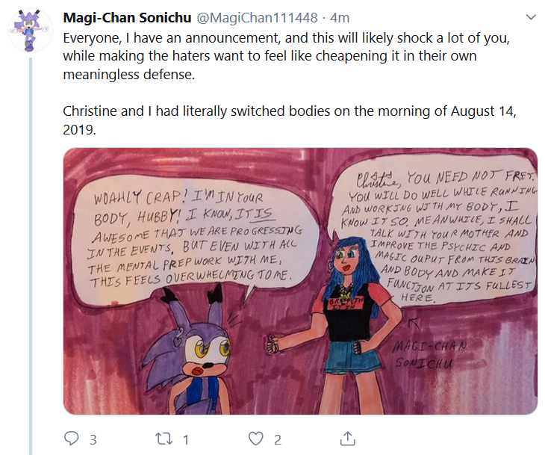
Task: Open the tweet permalink via 4m timestamp
Action: (340, 17)
